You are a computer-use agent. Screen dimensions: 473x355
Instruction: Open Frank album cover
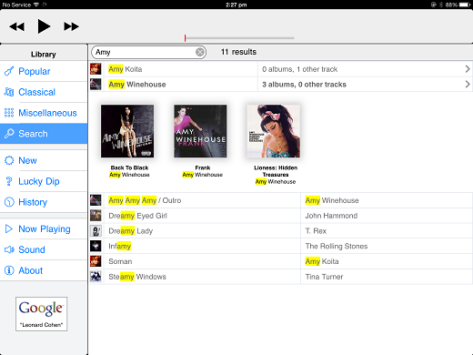(200, 131)
